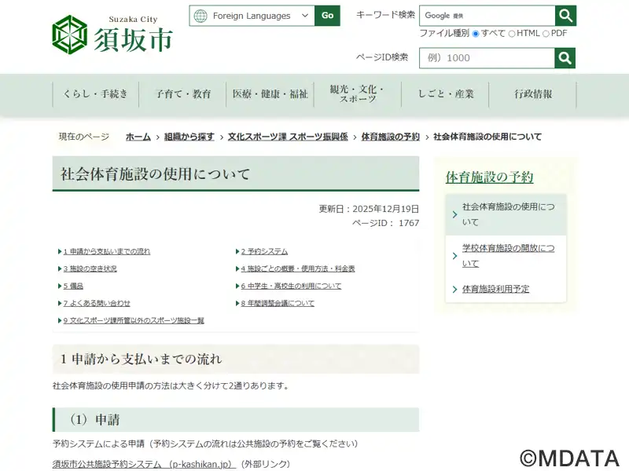Click the page ID search magnifier icon
This screenshot has width=629, height=471.
565,58
